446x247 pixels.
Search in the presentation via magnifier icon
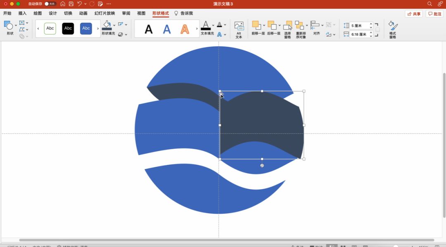[429, 4]
